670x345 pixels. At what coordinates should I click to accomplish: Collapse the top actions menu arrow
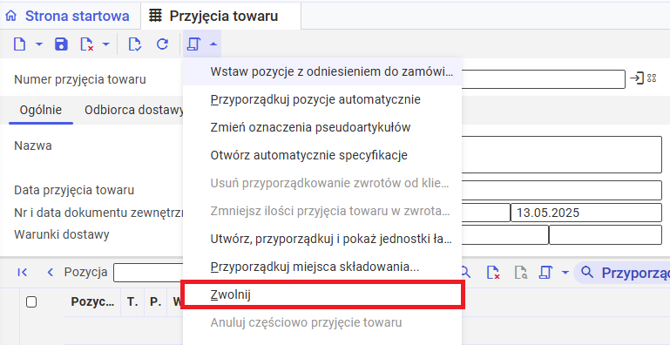(213, 44)
